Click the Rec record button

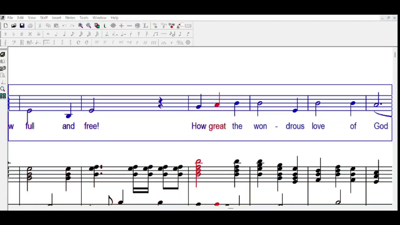156,26
